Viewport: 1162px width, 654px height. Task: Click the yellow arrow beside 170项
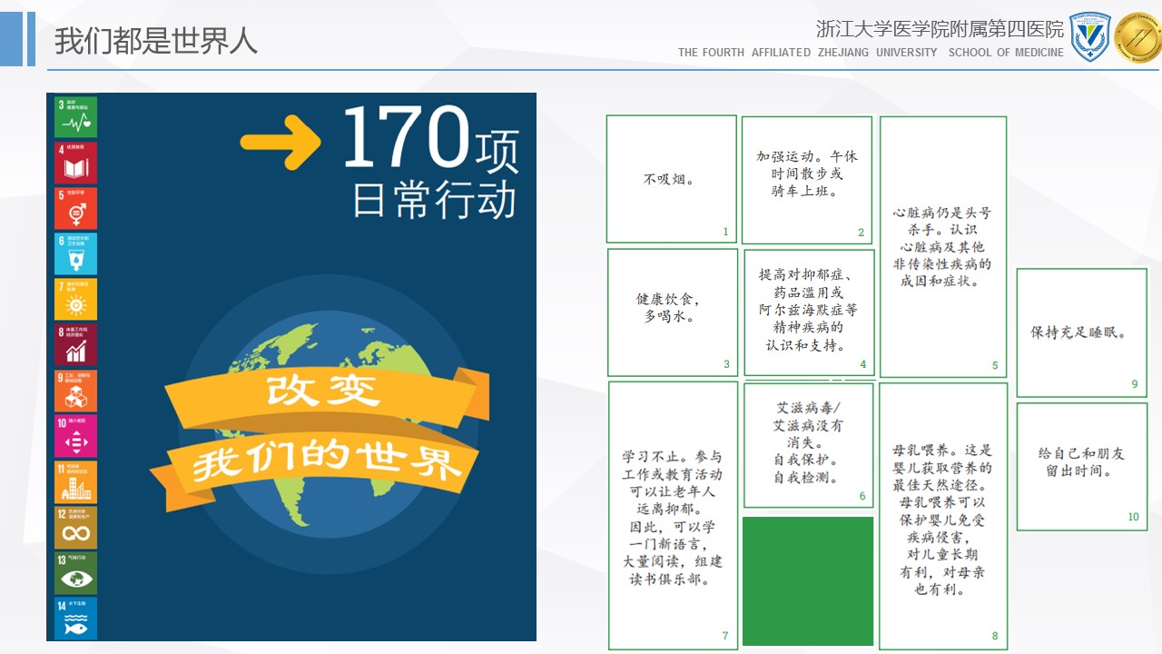tap(281, 141)
